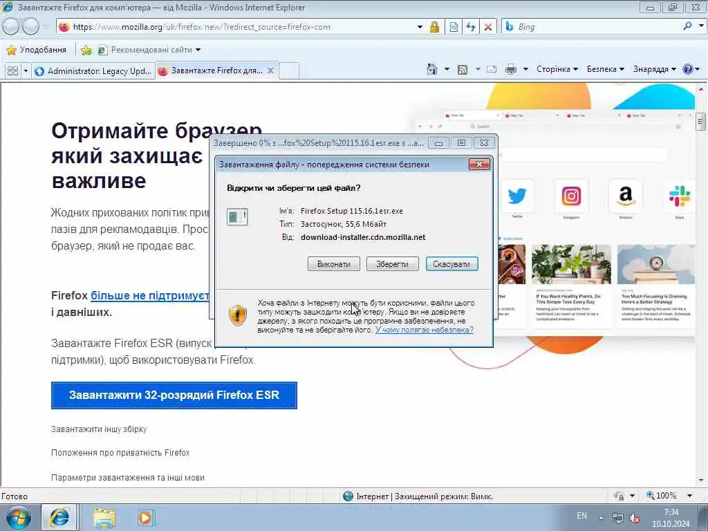Open the Положення про приватність Firefox link
The height and width of the screenshot is (531, 708).
(120, 452)
